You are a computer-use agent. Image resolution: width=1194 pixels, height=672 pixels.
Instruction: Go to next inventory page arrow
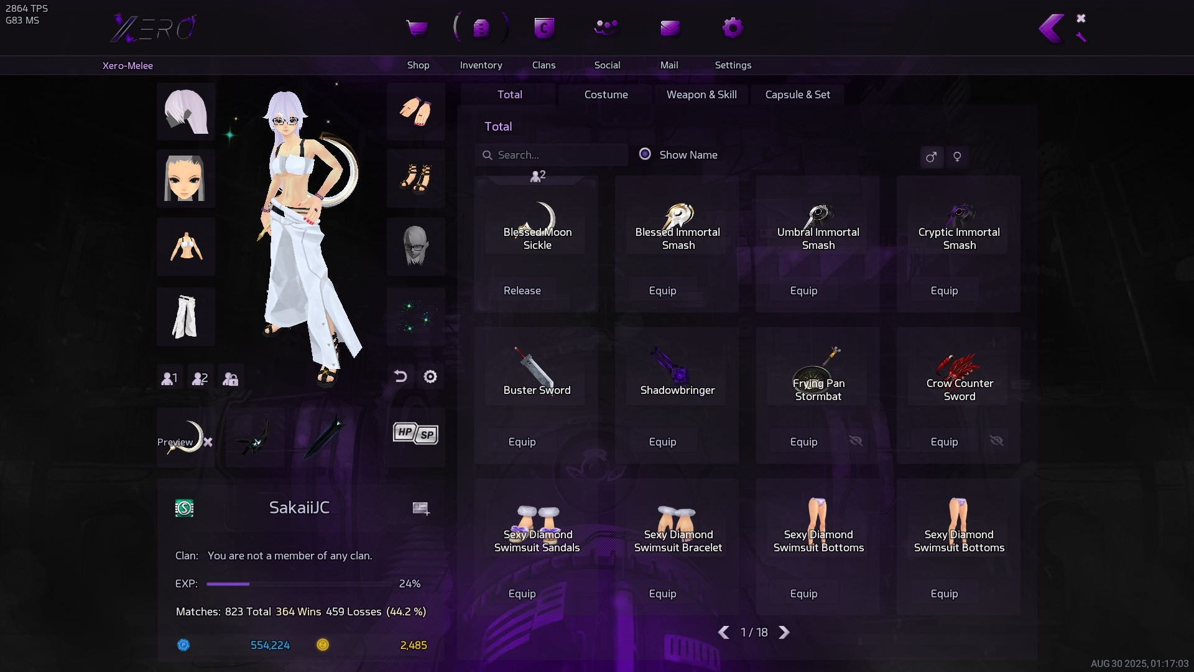(784, 632)
